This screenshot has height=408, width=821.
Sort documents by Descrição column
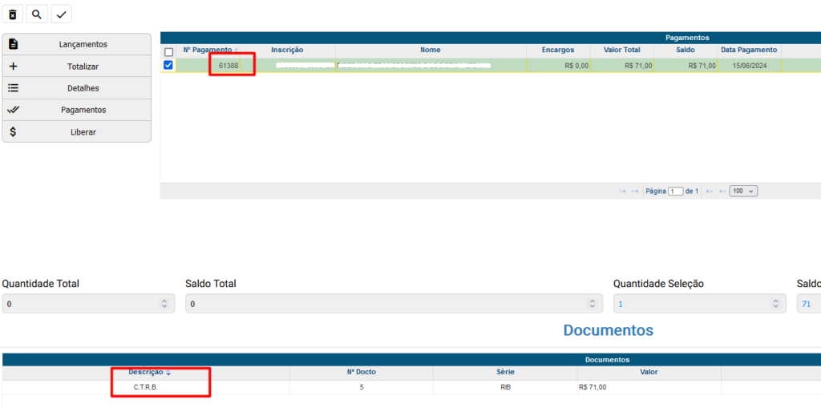point(145,372)
